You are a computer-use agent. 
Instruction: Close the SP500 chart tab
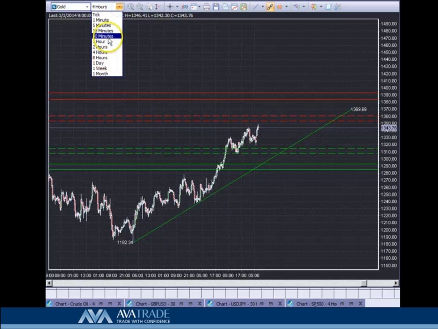(360, 303)
